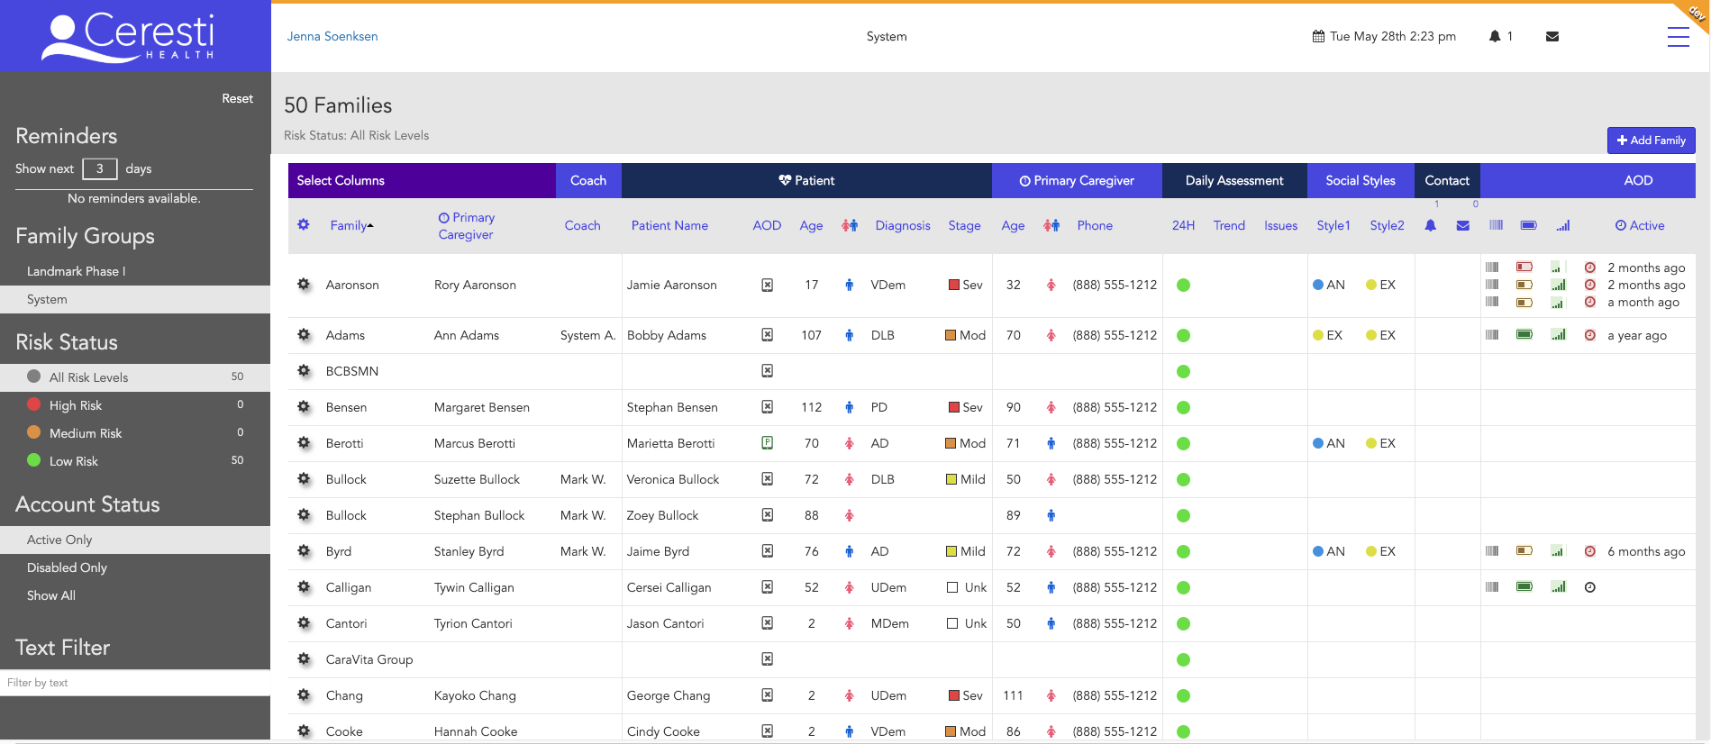
Task: Select Show All account status
Action: pyautogui.click(x=135, y=595)
